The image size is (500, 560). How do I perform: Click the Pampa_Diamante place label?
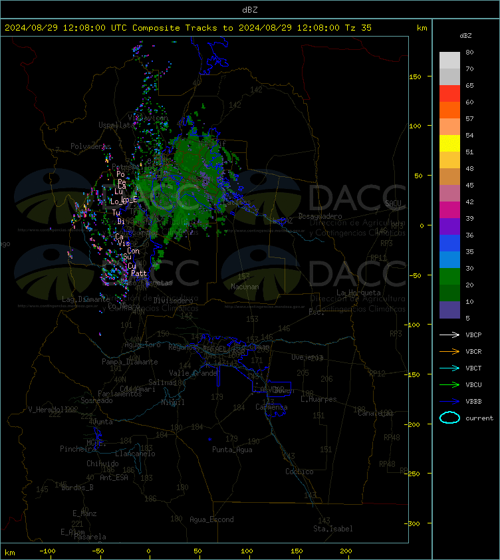pos(130,362)
